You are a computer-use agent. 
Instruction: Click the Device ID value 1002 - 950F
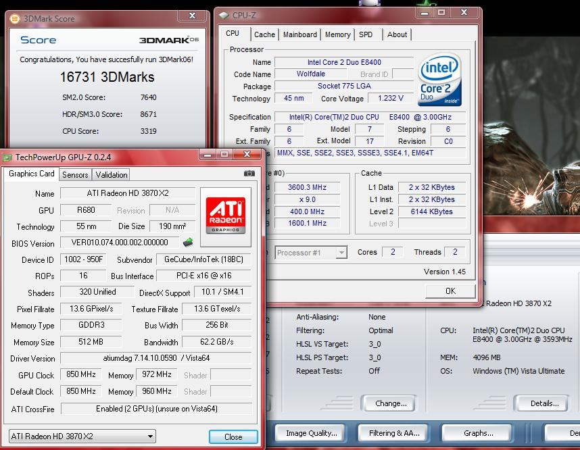[84, 259]
